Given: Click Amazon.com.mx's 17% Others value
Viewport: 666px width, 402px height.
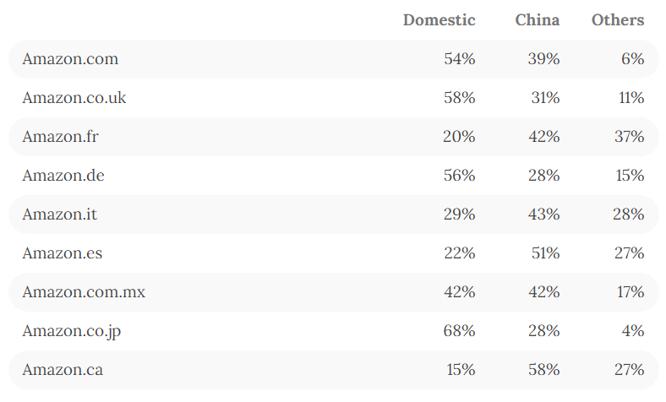Looking at the screenshot, I should coord(631,292).
